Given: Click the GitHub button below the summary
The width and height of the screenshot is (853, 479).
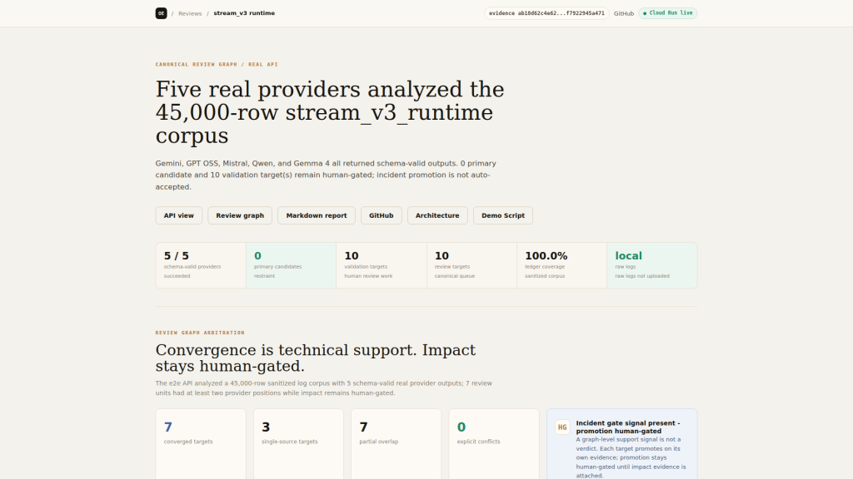Looking at the screenshot, I should (382, 215).
